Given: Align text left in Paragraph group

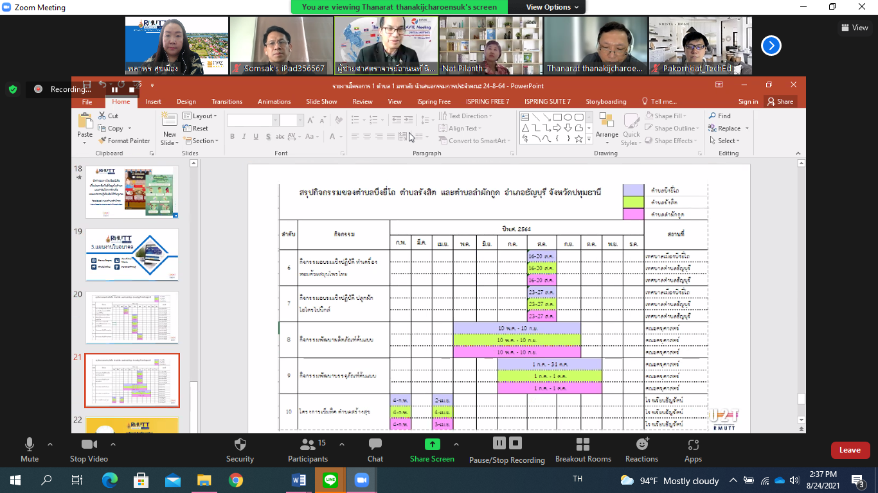Looking at the screenshot, I should [x=355, y=136].
